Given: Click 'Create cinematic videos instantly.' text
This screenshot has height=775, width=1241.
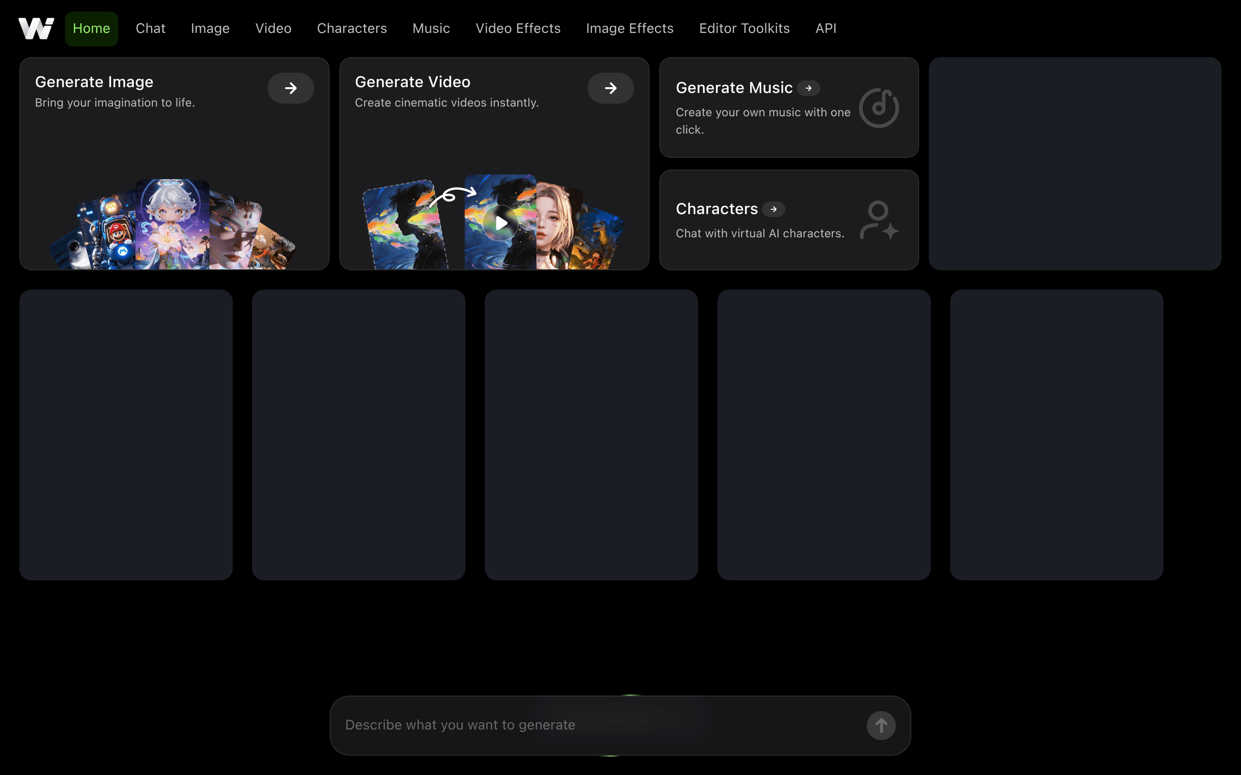Looking at the screenshot, I should coord(446,103).
